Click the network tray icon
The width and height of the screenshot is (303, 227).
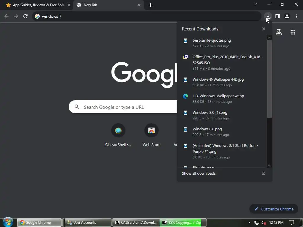pyautogui.click(x=257, y=223)
